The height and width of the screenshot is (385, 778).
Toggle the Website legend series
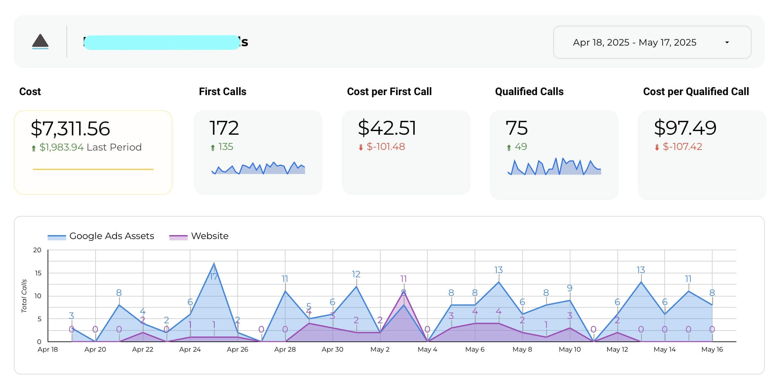(199, 236)
